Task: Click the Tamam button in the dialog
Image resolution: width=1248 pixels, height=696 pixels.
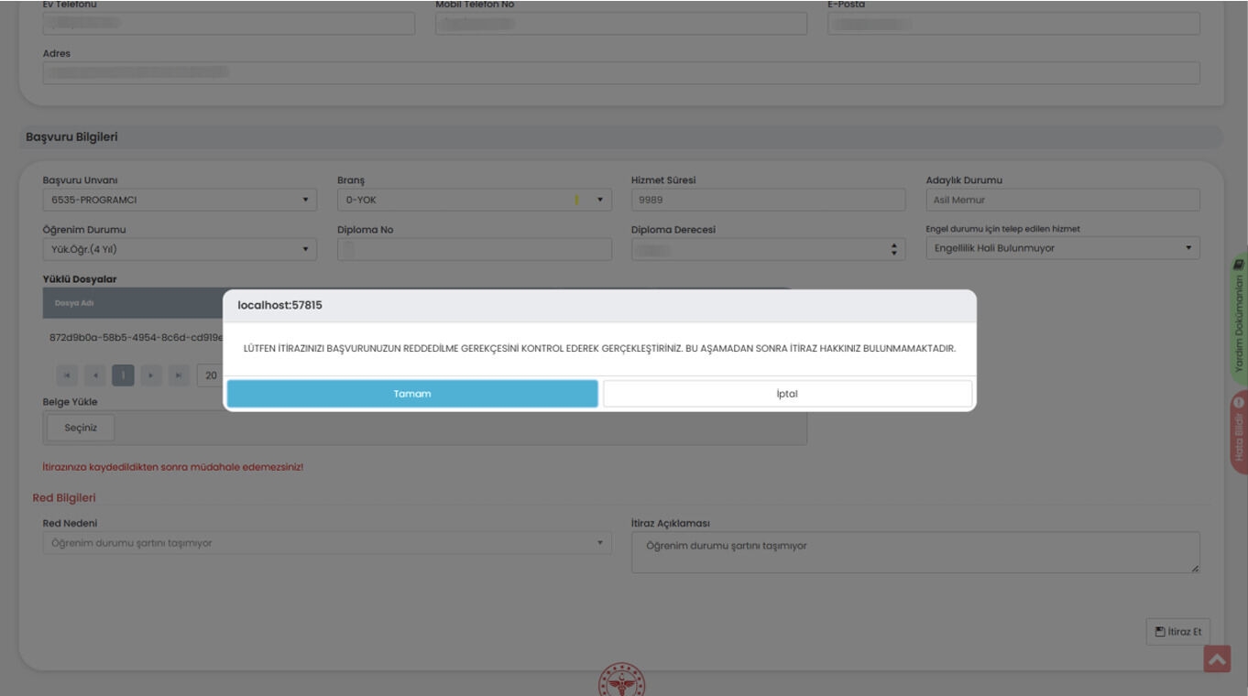Action: pos(412,394)
